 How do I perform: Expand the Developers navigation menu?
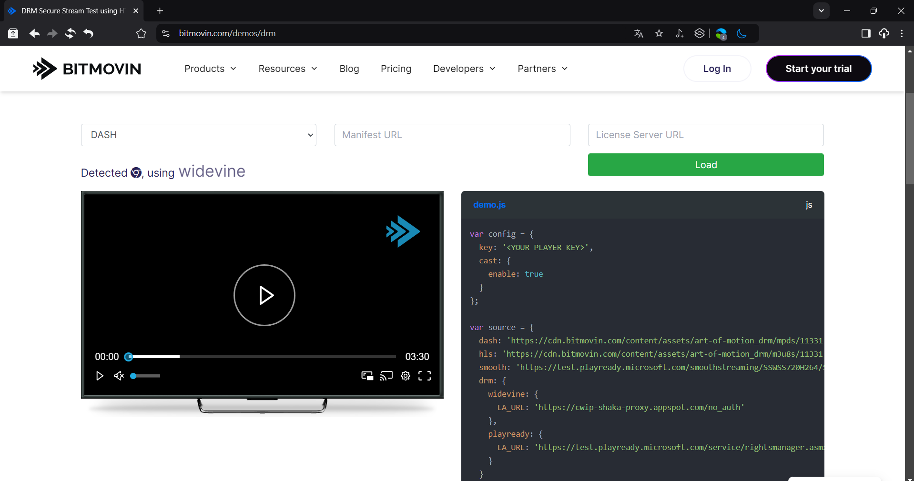tap(464, 69)
